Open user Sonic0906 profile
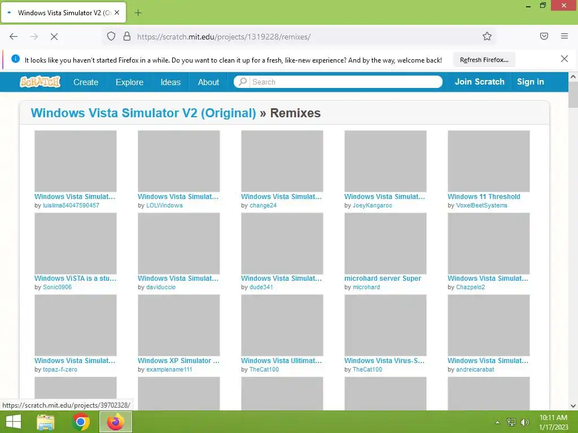The image size is (578, 433). tap(57, 287)
